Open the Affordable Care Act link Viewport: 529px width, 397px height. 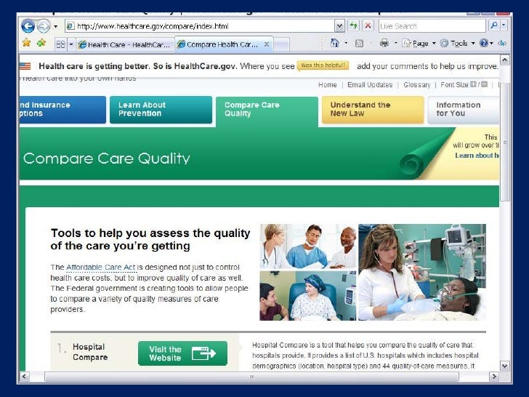(x=100, y=268)
